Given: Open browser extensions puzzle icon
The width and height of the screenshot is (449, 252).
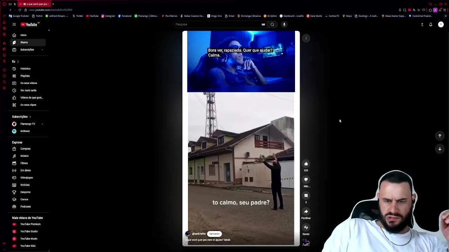Looking at the screenshot, I should 430,10.
